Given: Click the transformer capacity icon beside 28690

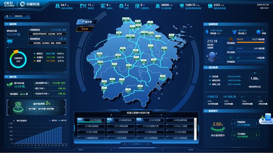Looking at the screenshot, I should [x=158, y=6].
